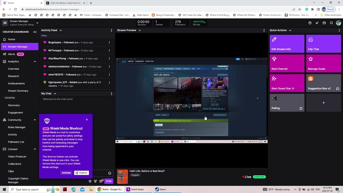Open Video Producer in the sidebar
Viewport: 343px width, 193px height.
pos(17,157)
